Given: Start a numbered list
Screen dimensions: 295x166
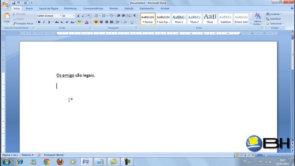Looking at the screenshot, I should (x=104, y=16).
